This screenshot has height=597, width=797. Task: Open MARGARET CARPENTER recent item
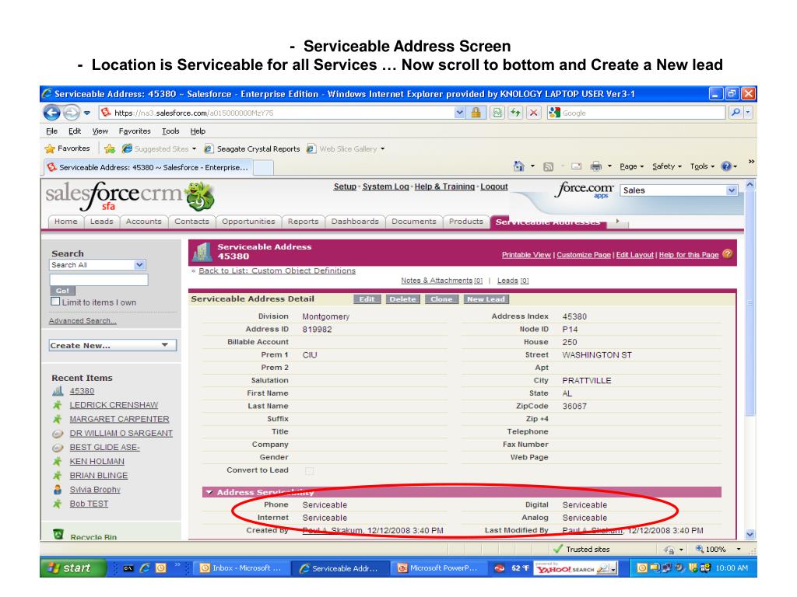tap(119, 419)
